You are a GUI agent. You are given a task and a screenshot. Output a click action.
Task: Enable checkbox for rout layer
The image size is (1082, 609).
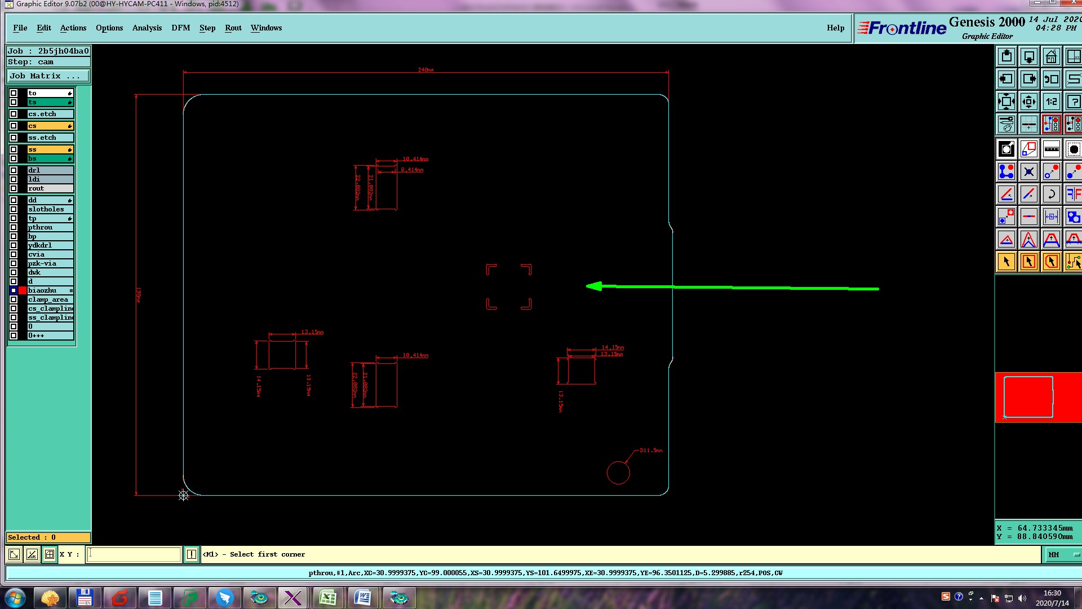pos(14,188)
